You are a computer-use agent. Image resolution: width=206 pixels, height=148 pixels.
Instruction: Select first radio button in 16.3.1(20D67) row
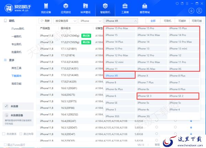[x=157, y=127]
